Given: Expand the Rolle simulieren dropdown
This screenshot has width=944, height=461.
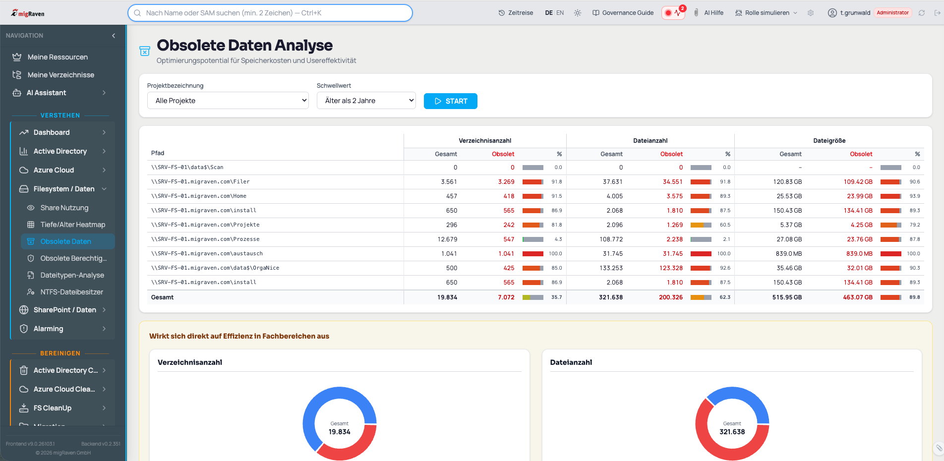Looking at the screenshot, I should click(x=767, y=13).
